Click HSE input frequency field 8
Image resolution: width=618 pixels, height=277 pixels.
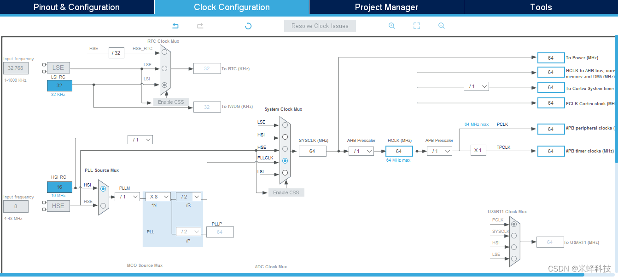coord(16,206)
